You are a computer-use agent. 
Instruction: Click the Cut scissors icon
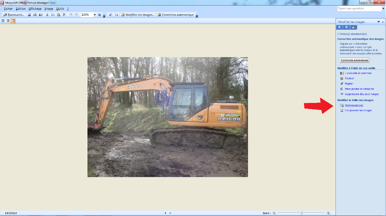pyautogui.click(x=47, y=15)
